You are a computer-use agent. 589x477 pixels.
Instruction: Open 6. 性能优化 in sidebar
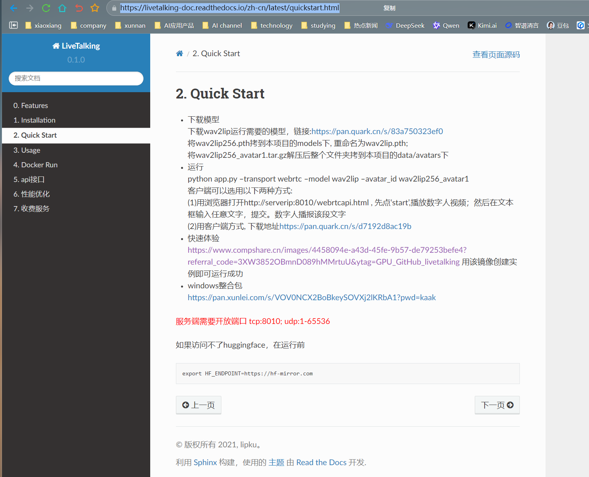point(76,194)
